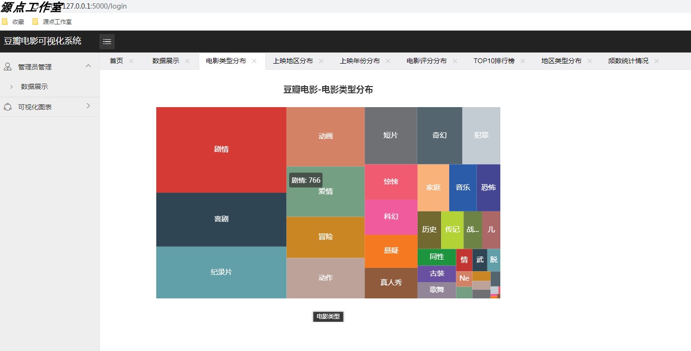The image size is (691, 351).
Task: Click the dark 喜剧 treemap block
Action: (221, 219)
